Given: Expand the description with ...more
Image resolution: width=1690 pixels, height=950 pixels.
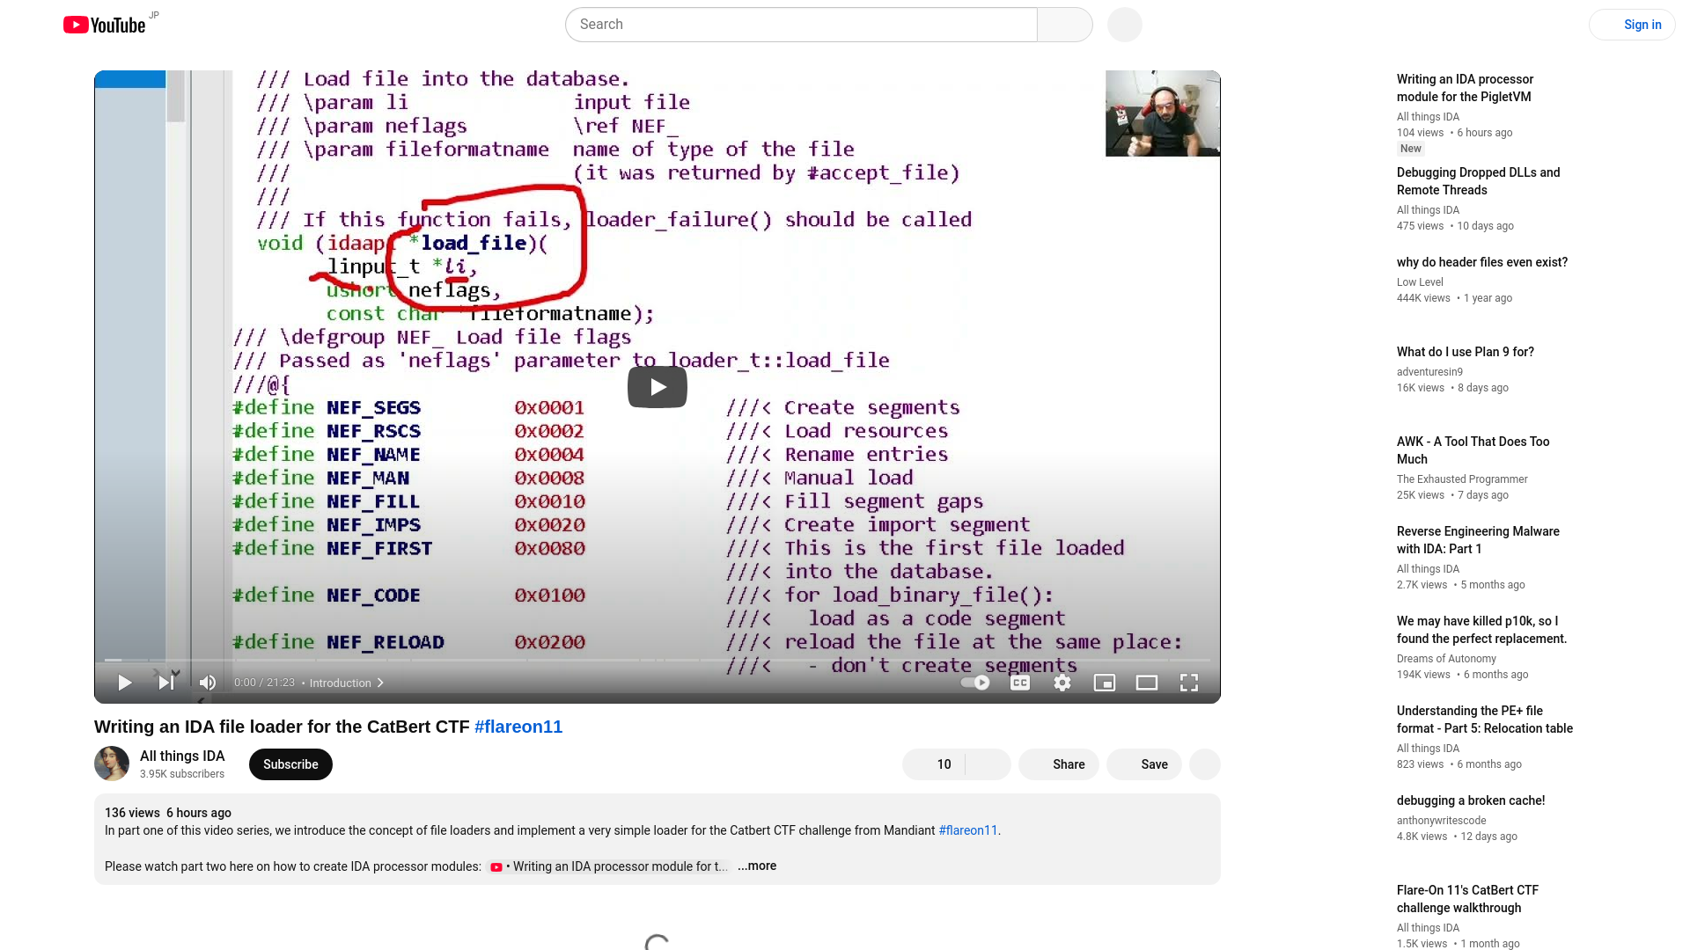Looking at the screenshot, I should pos(757,866).
